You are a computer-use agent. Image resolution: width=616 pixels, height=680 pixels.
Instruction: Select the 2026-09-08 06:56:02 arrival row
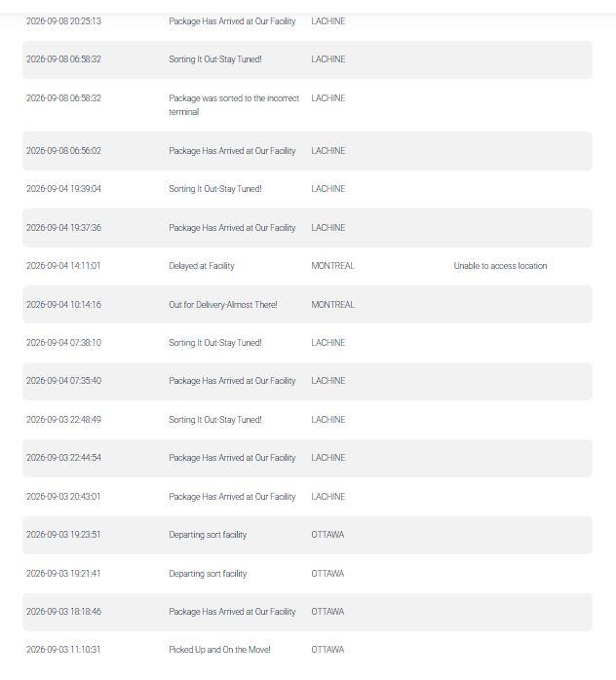pyautogui.click(x=308, y=151)
